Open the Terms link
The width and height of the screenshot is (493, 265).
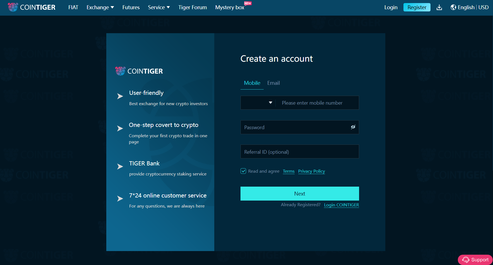[x=288, y=171]
